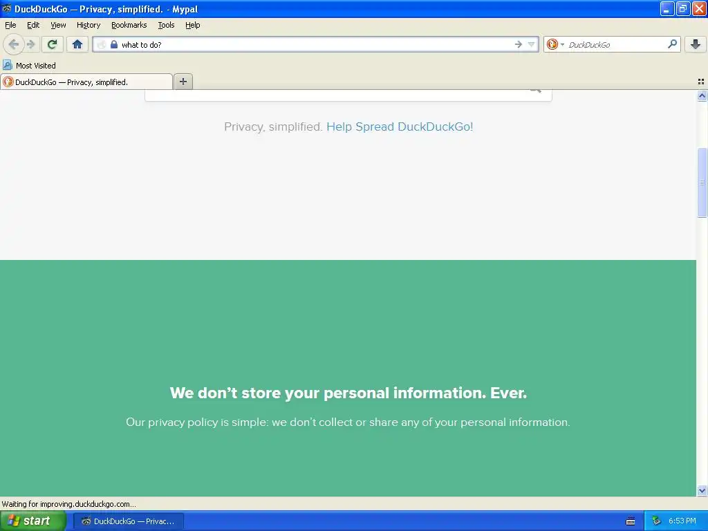This screenshot has height=531, width=708.
Task: Open the Bookmarks menu
Action: coord(129,25)
